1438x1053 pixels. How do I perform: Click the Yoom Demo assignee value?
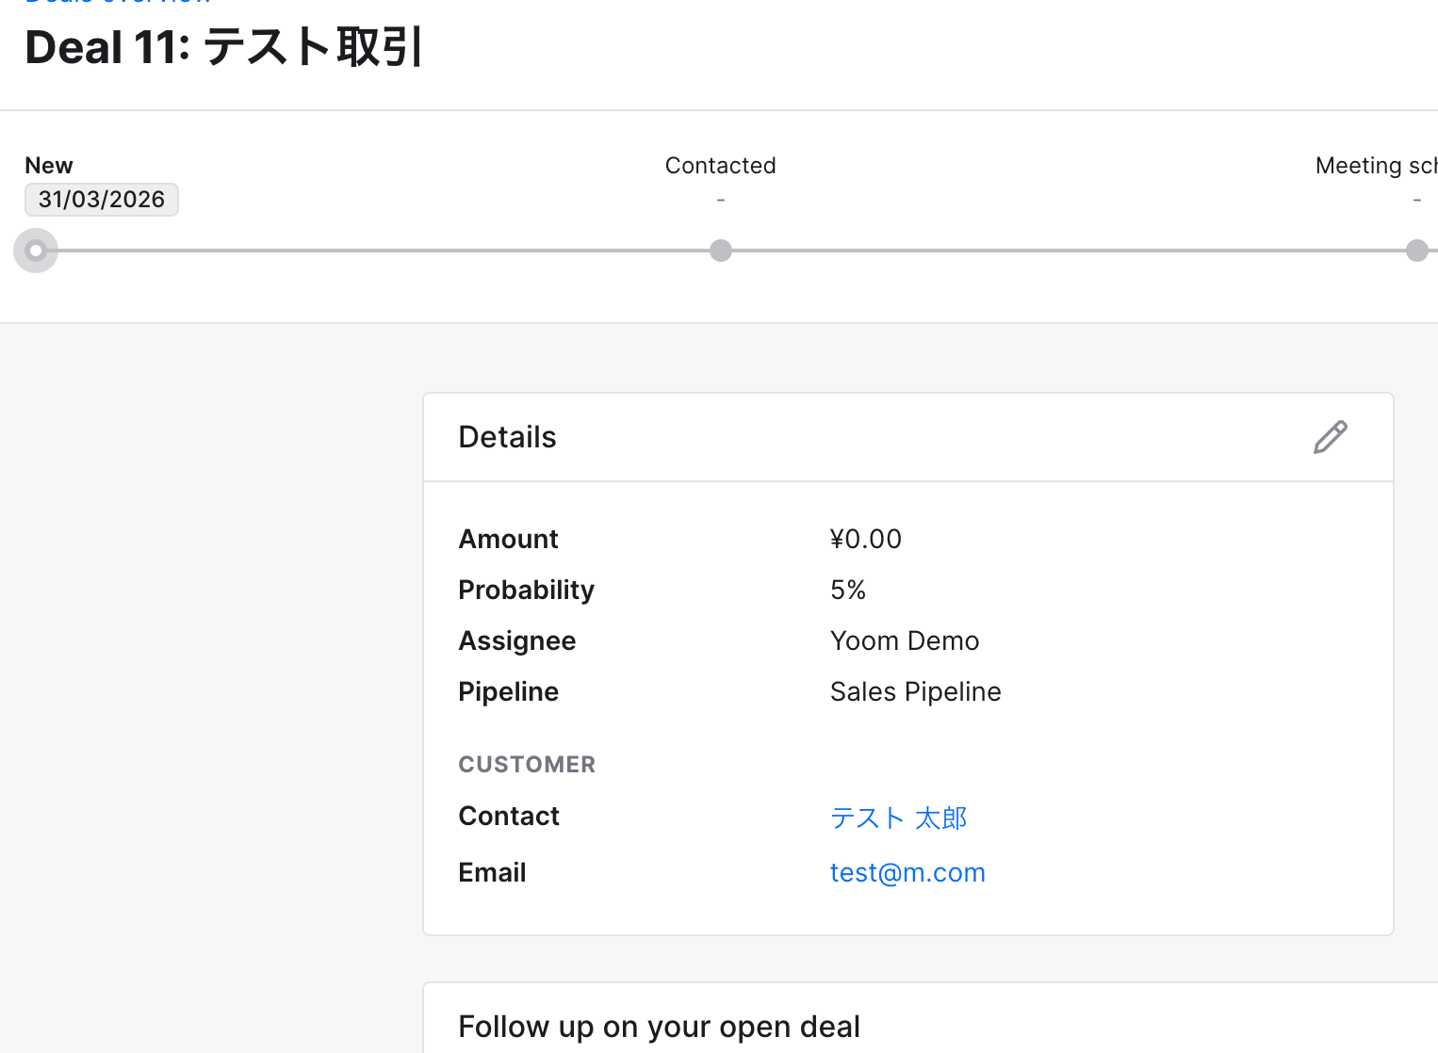click(x=905, y=641)
